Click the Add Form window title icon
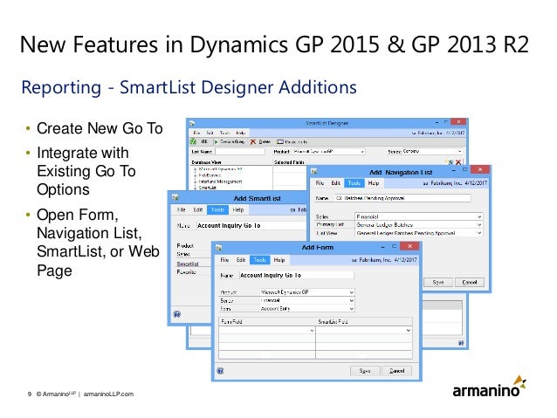The height and width of the screenshot is (418, 557). point(218,247)
